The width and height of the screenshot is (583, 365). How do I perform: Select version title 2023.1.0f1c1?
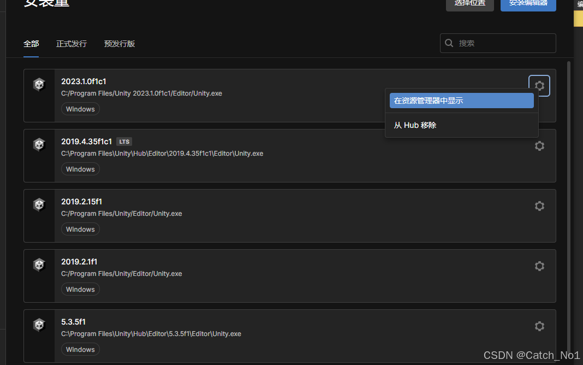pos(84,81)
